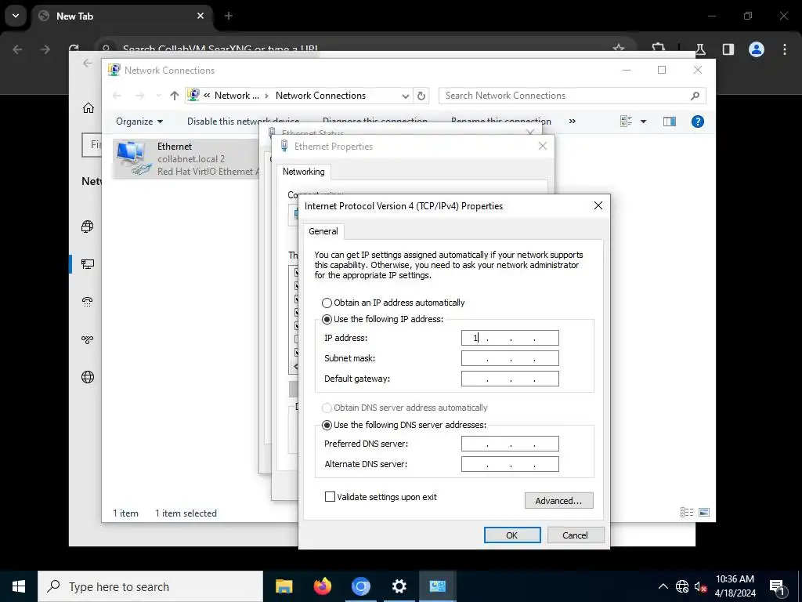Open Chrome three-dot menu

coord(785,49)
